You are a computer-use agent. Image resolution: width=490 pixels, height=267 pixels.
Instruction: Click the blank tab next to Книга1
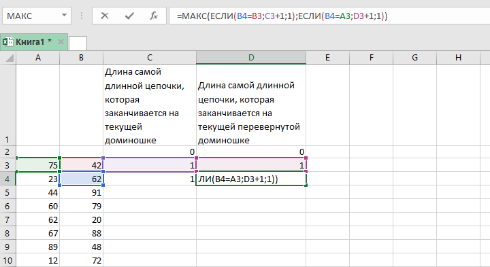click(x=78, y=43)
